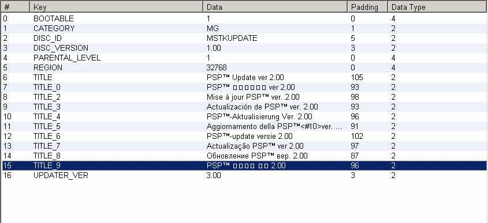Screen dimensions: 488x223
Task: Click 'Обновление PSP™ вер. 2.00' data
Action: click(x=257, y=156)
